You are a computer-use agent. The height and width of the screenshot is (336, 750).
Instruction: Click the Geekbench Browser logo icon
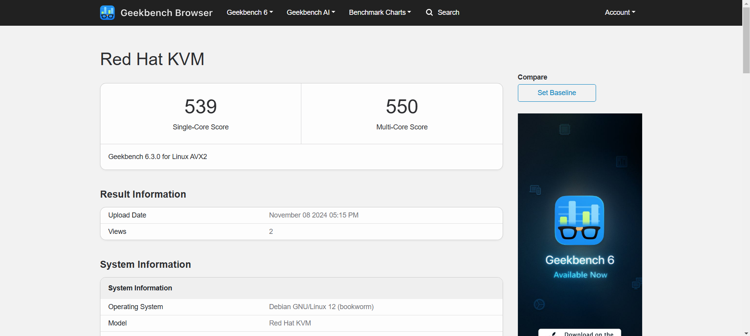(107, 12)
